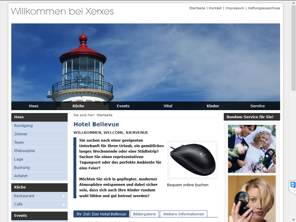Open Team in the sidebar

[x=39, y=142]
